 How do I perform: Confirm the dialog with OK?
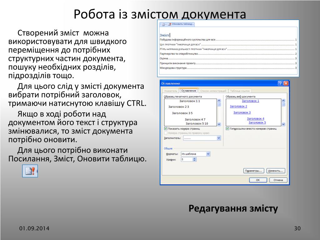tap(258, 180)
